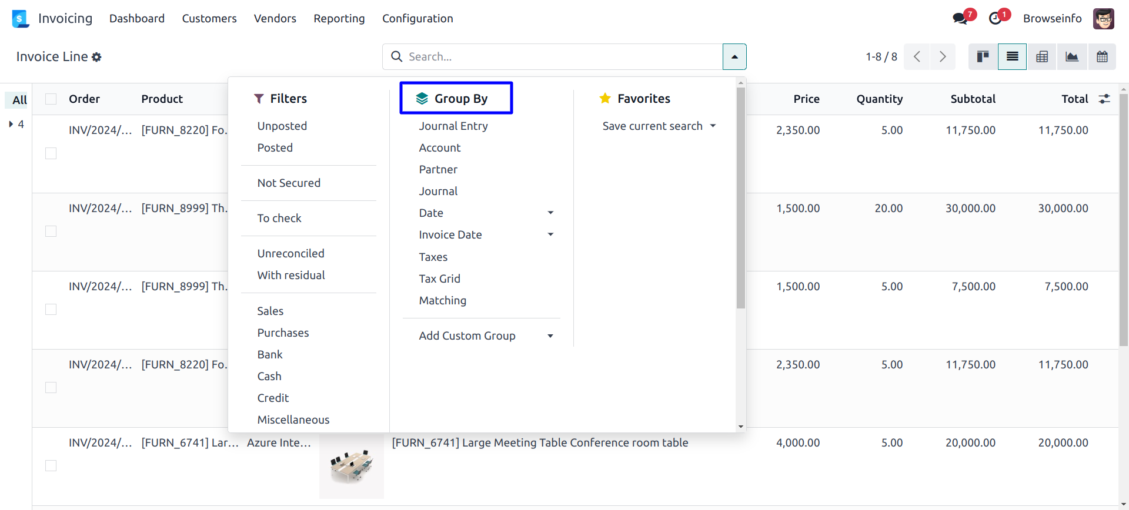Open the activities clock icon
This screenshot has height=510, width=1129.
[x=995, y=18]
